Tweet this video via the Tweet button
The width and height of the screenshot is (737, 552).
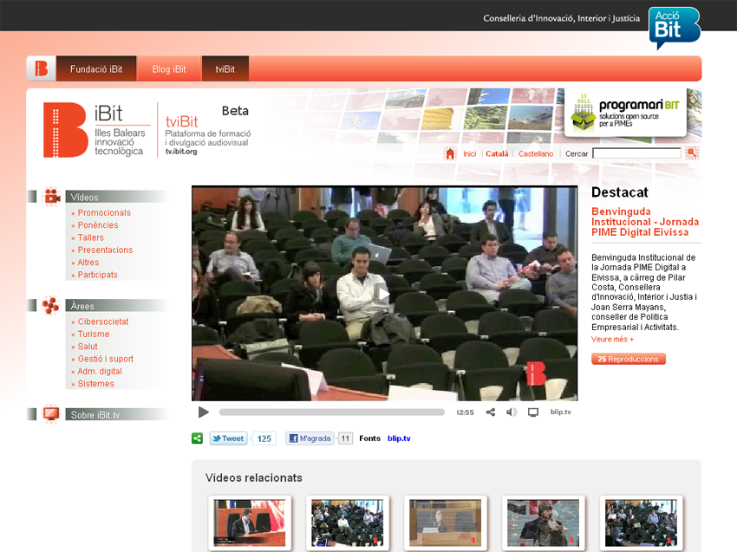coord(228,438)
